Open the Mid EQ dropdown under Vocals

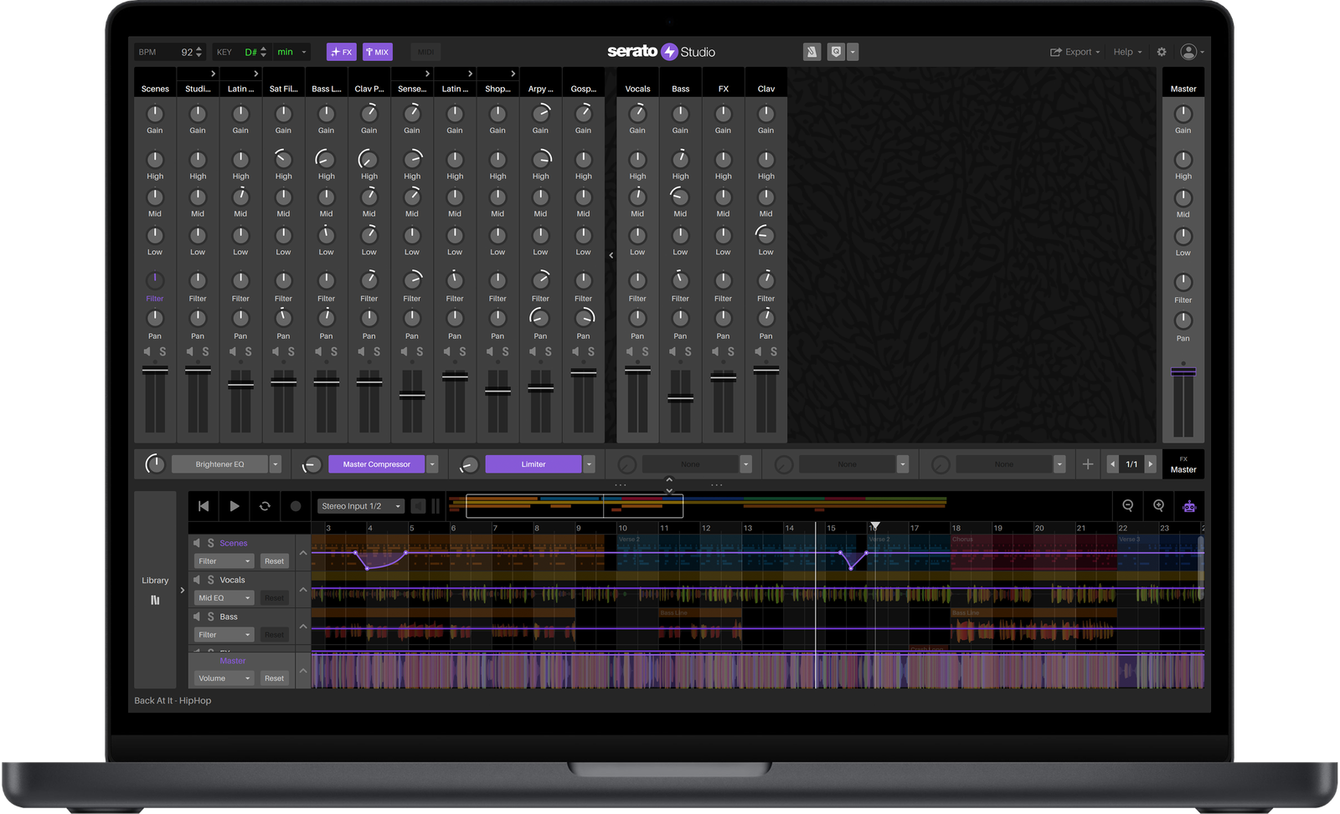223,597
